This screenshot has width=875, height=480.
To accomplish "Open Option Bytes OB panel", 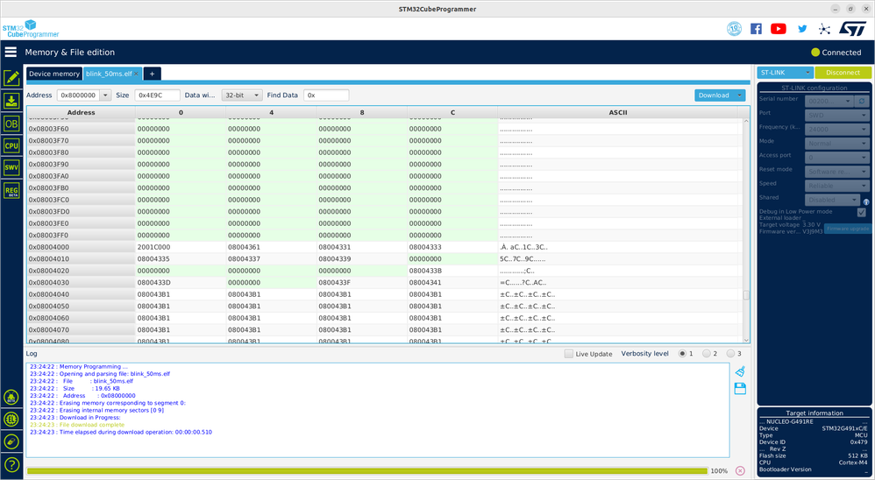I will pos(11,124).
